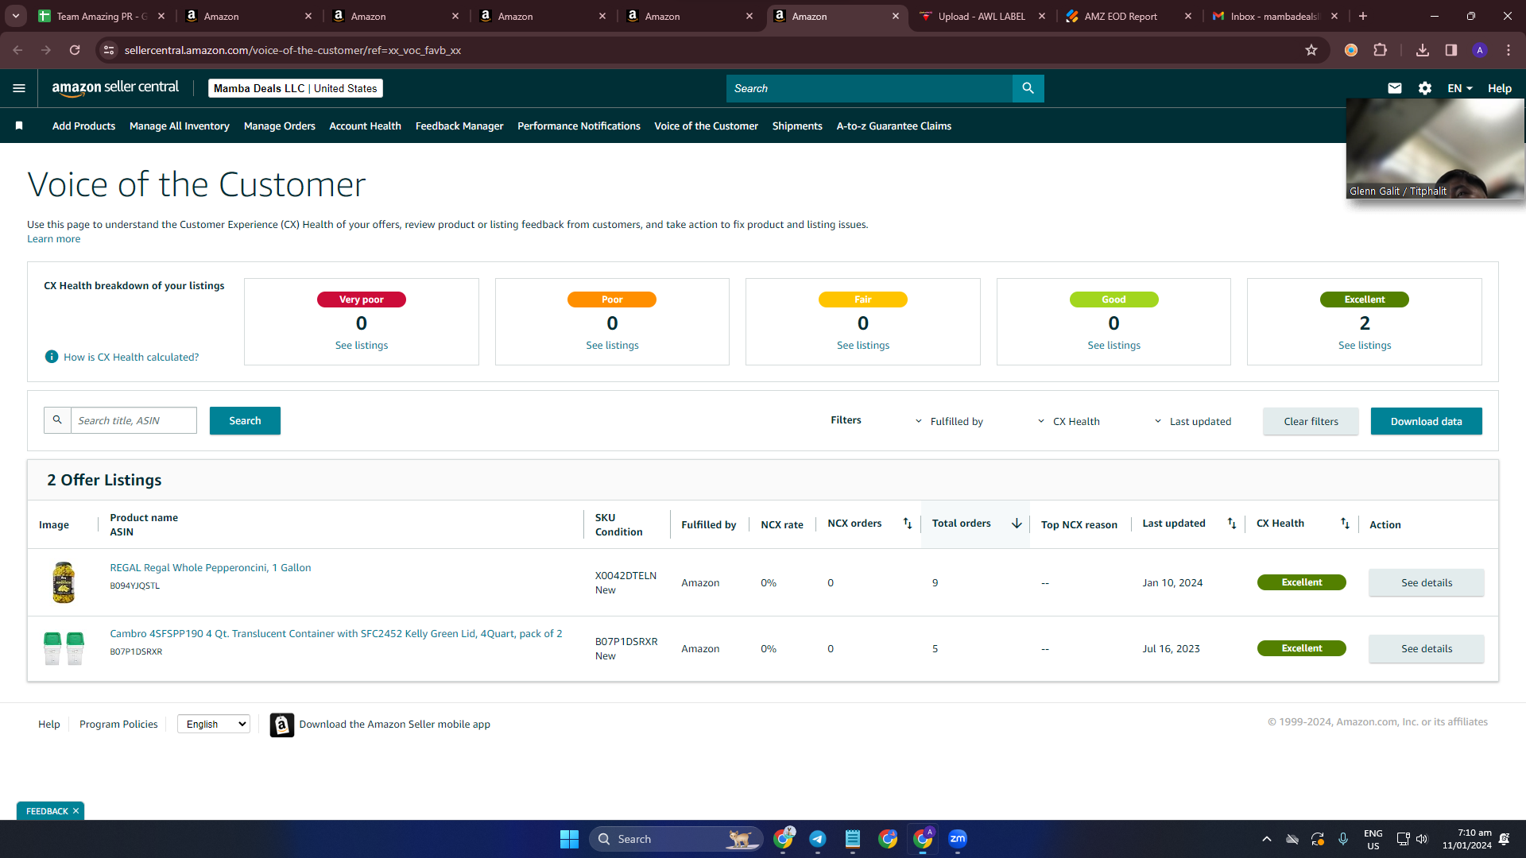This screenshot has height=858, width=1526.
Task: Click the browser address bar URL
Action: [x=292, y=50]
